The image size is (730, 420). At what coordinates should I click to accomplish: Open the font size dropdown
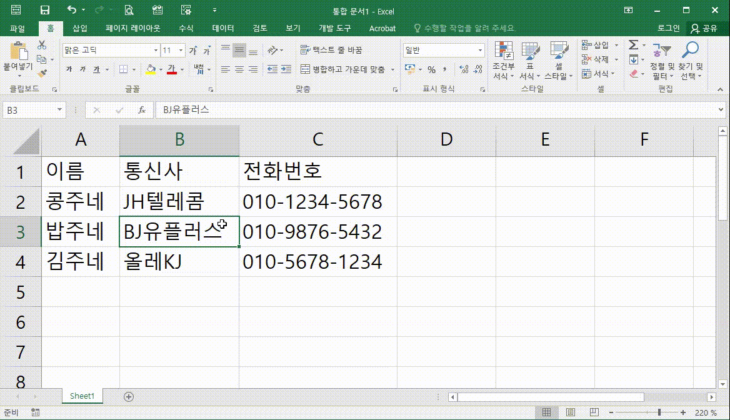[182, 49]
